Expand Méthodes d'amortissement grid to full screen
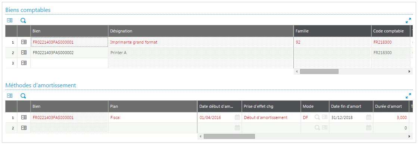Image resolution: width=418 pixels, height=144 pixels. [x=408, y=96]
